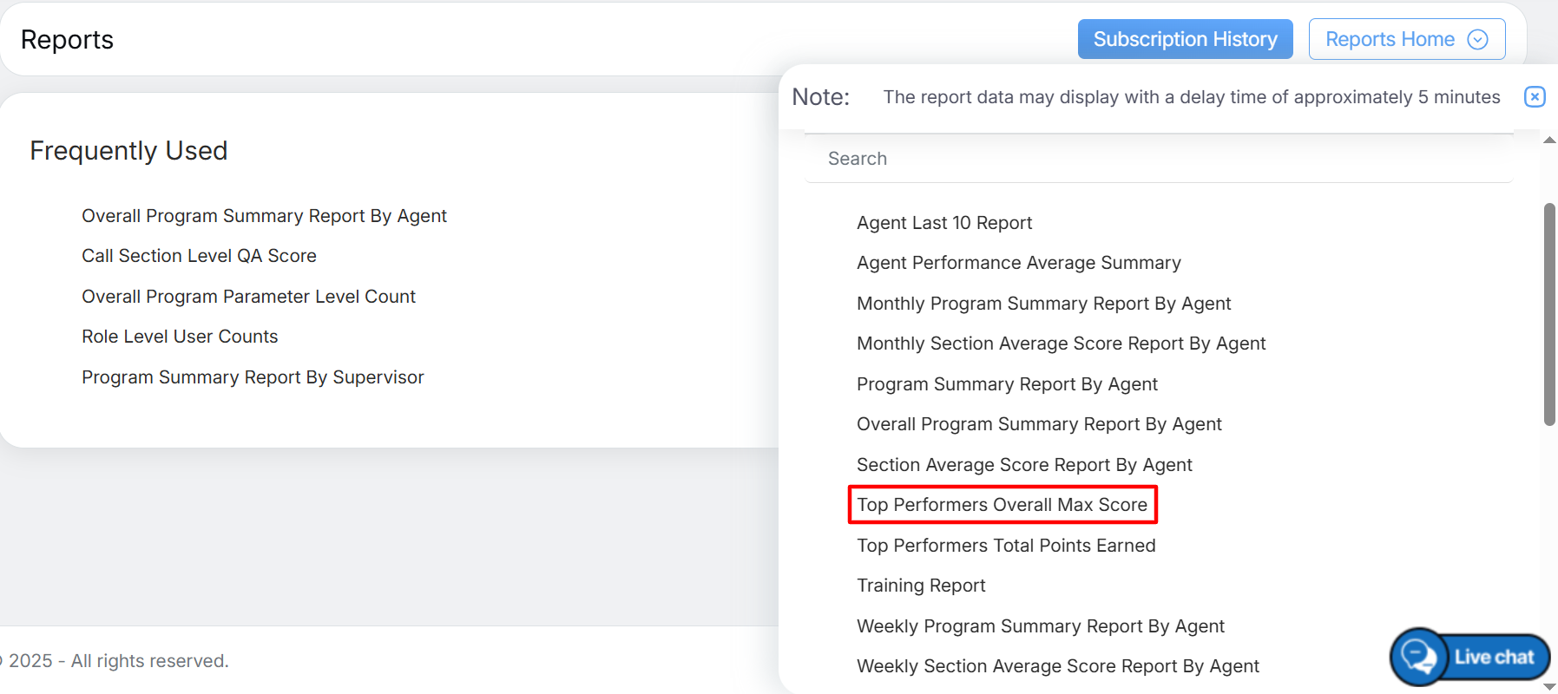Viewport: 1558px width, 694px height.
Task: Expand the Reports Home dropdown
Action: pyautogui.click(x=1406, y=40)
